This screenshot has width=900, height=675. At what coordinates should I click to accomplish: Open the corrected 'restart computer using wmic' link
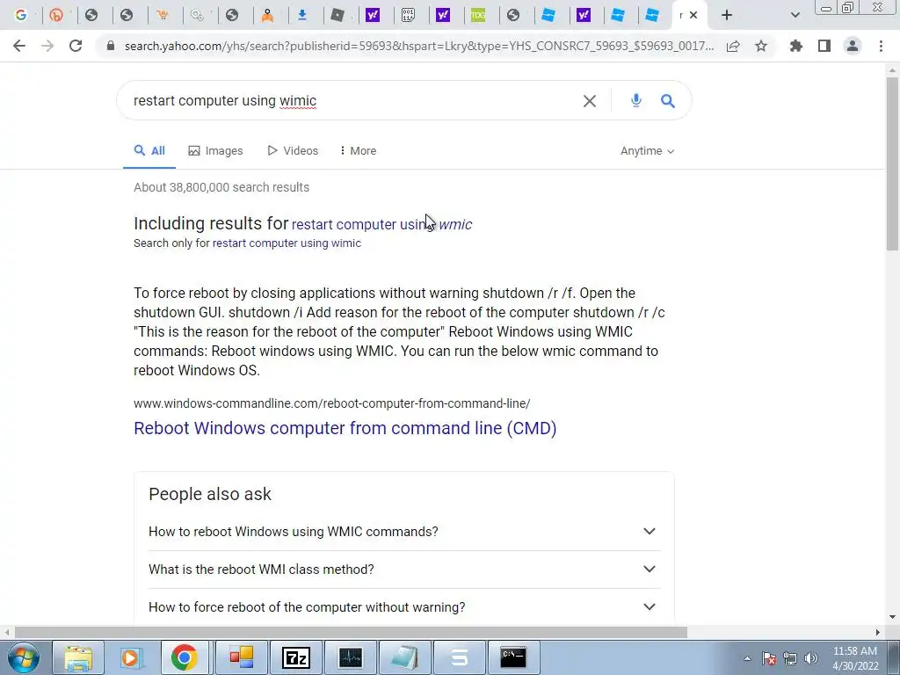click(381, 224)
